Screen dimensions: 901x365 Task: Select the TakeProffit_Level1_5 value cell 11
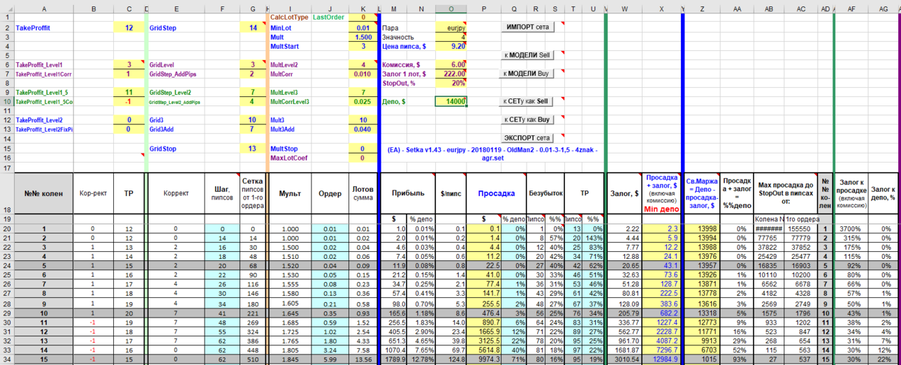[129, 92]
